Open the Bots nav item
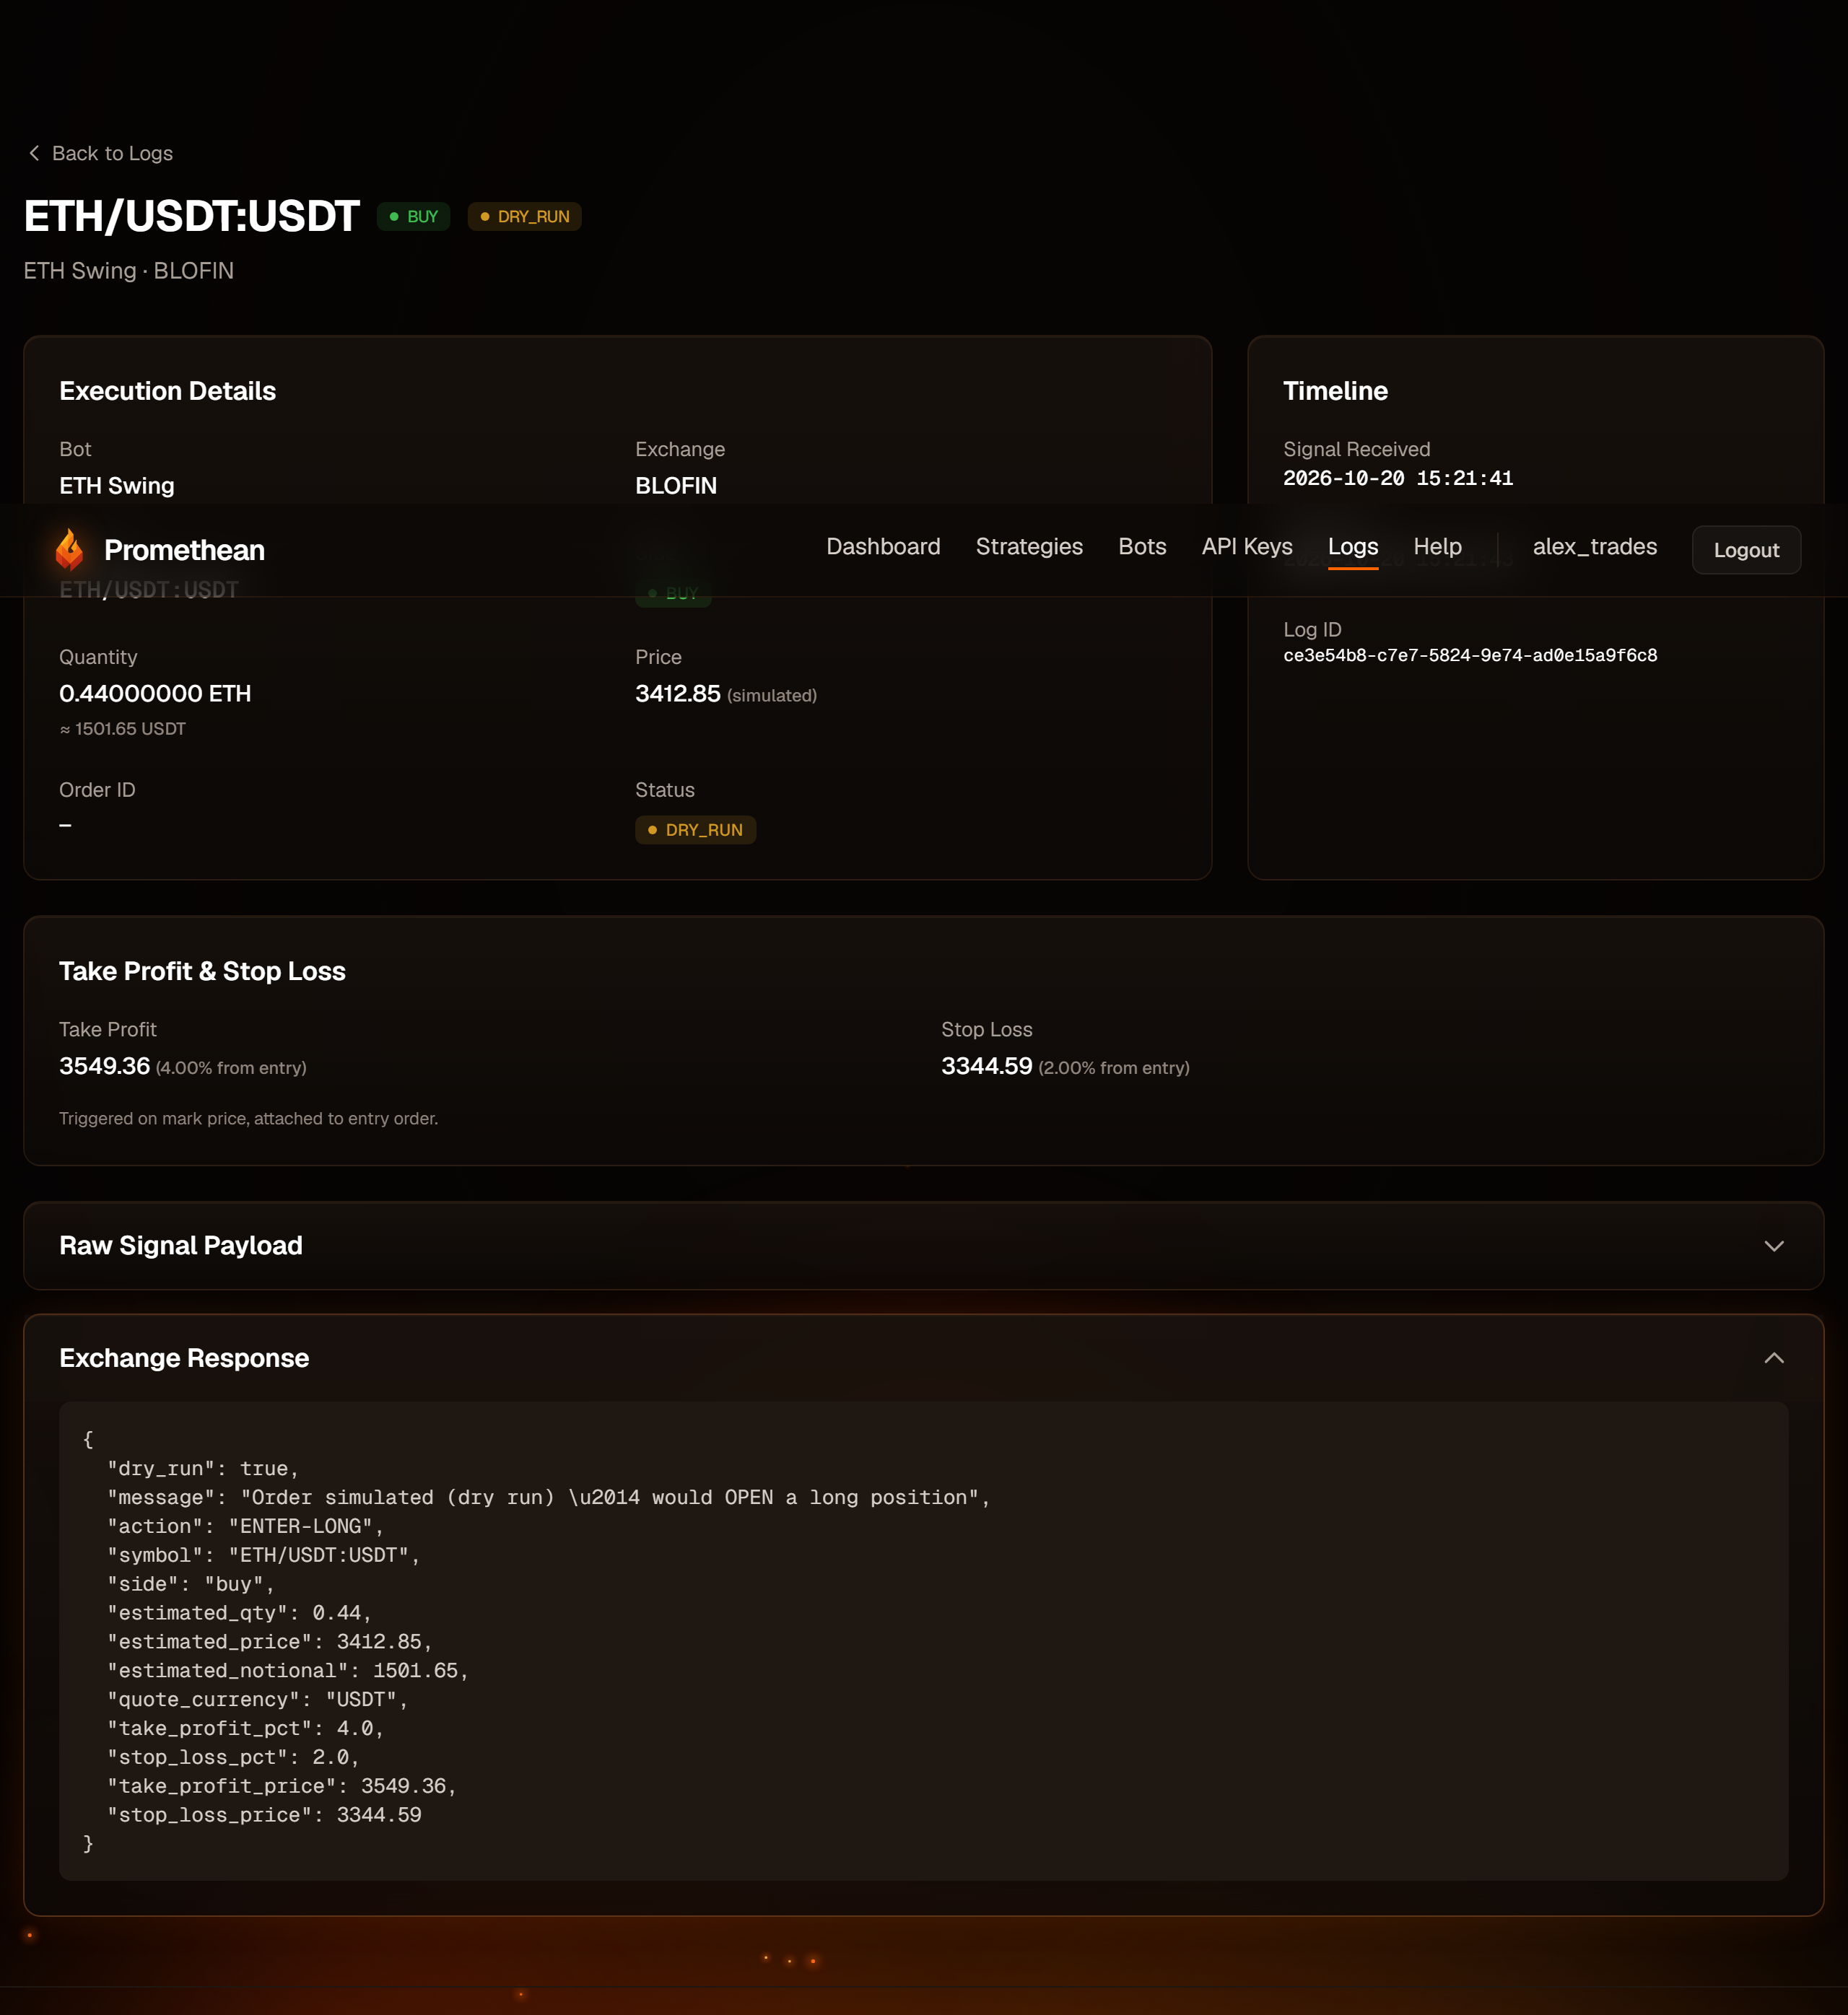 pos(1142,547)
